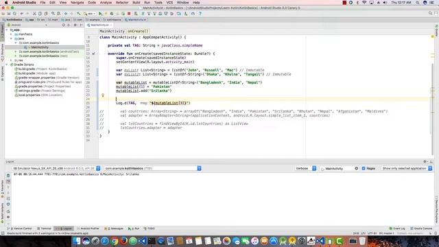439x247 pixels.
Task: Click the override gutter marker beside onCreate
Action: pos(93,54)
